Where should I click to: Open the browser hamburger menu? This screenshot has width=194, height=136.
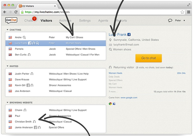pyautogui.click(x=189, y=12)
